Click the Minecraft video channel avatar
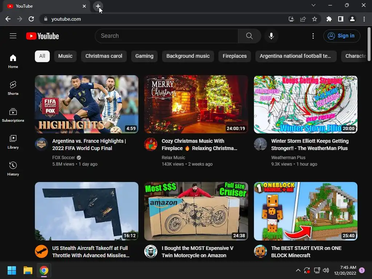 click(260, 251)
